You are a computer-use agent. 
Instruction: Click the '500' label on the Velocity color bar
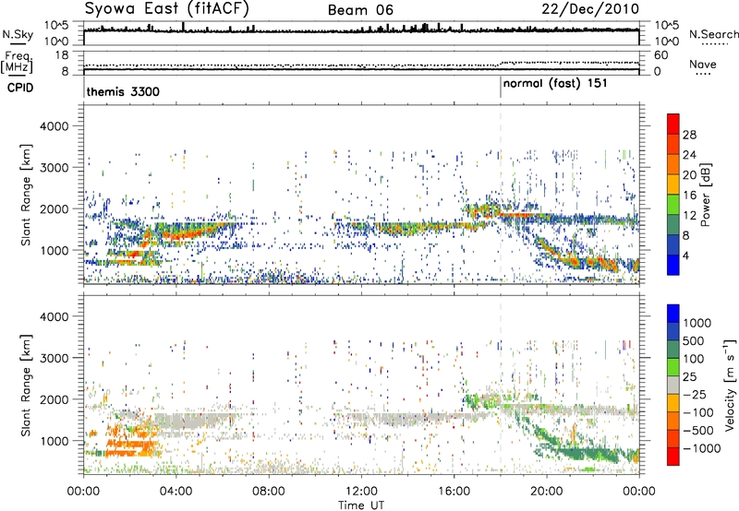tap(694, 340)
